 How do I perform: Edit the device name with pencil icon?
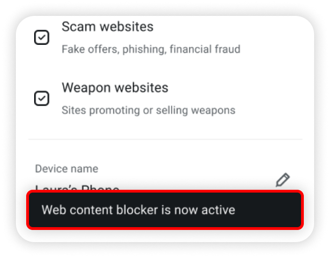(282, 180)
